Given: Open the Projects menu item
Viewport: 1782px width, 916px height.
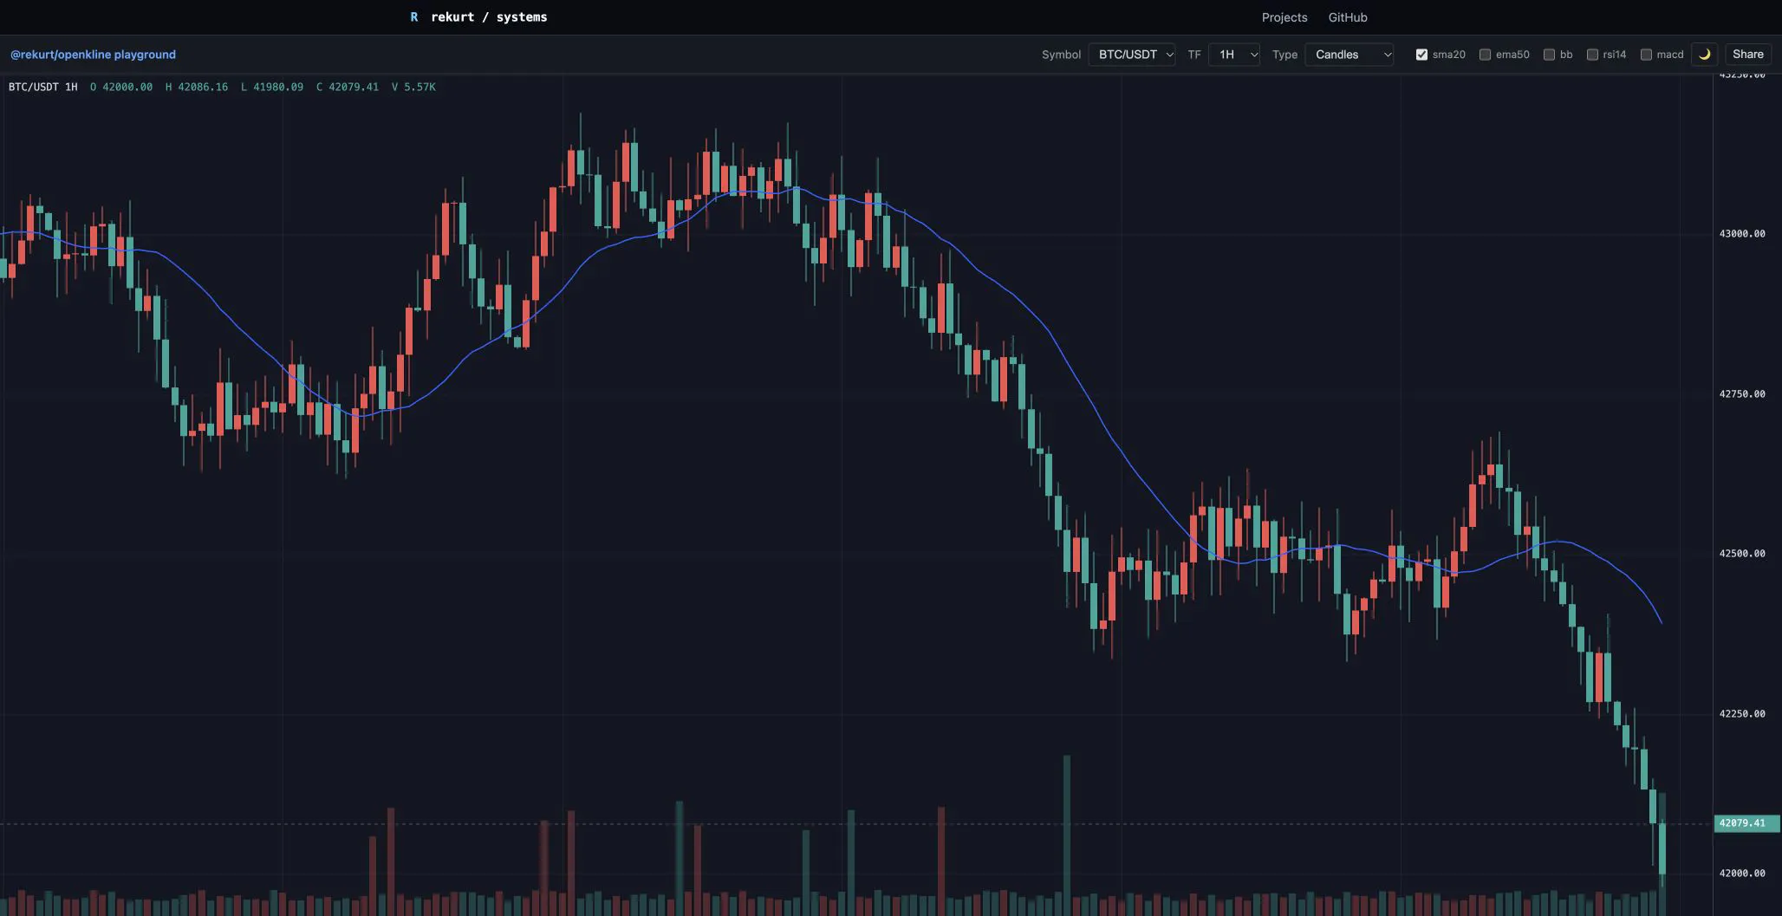Looking at the screenshot, I should point(1284,17).
